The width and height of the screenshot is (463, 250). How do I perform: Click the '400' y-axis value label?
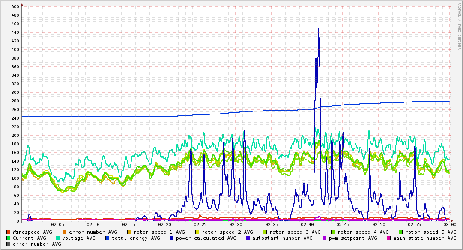[15, 49]
